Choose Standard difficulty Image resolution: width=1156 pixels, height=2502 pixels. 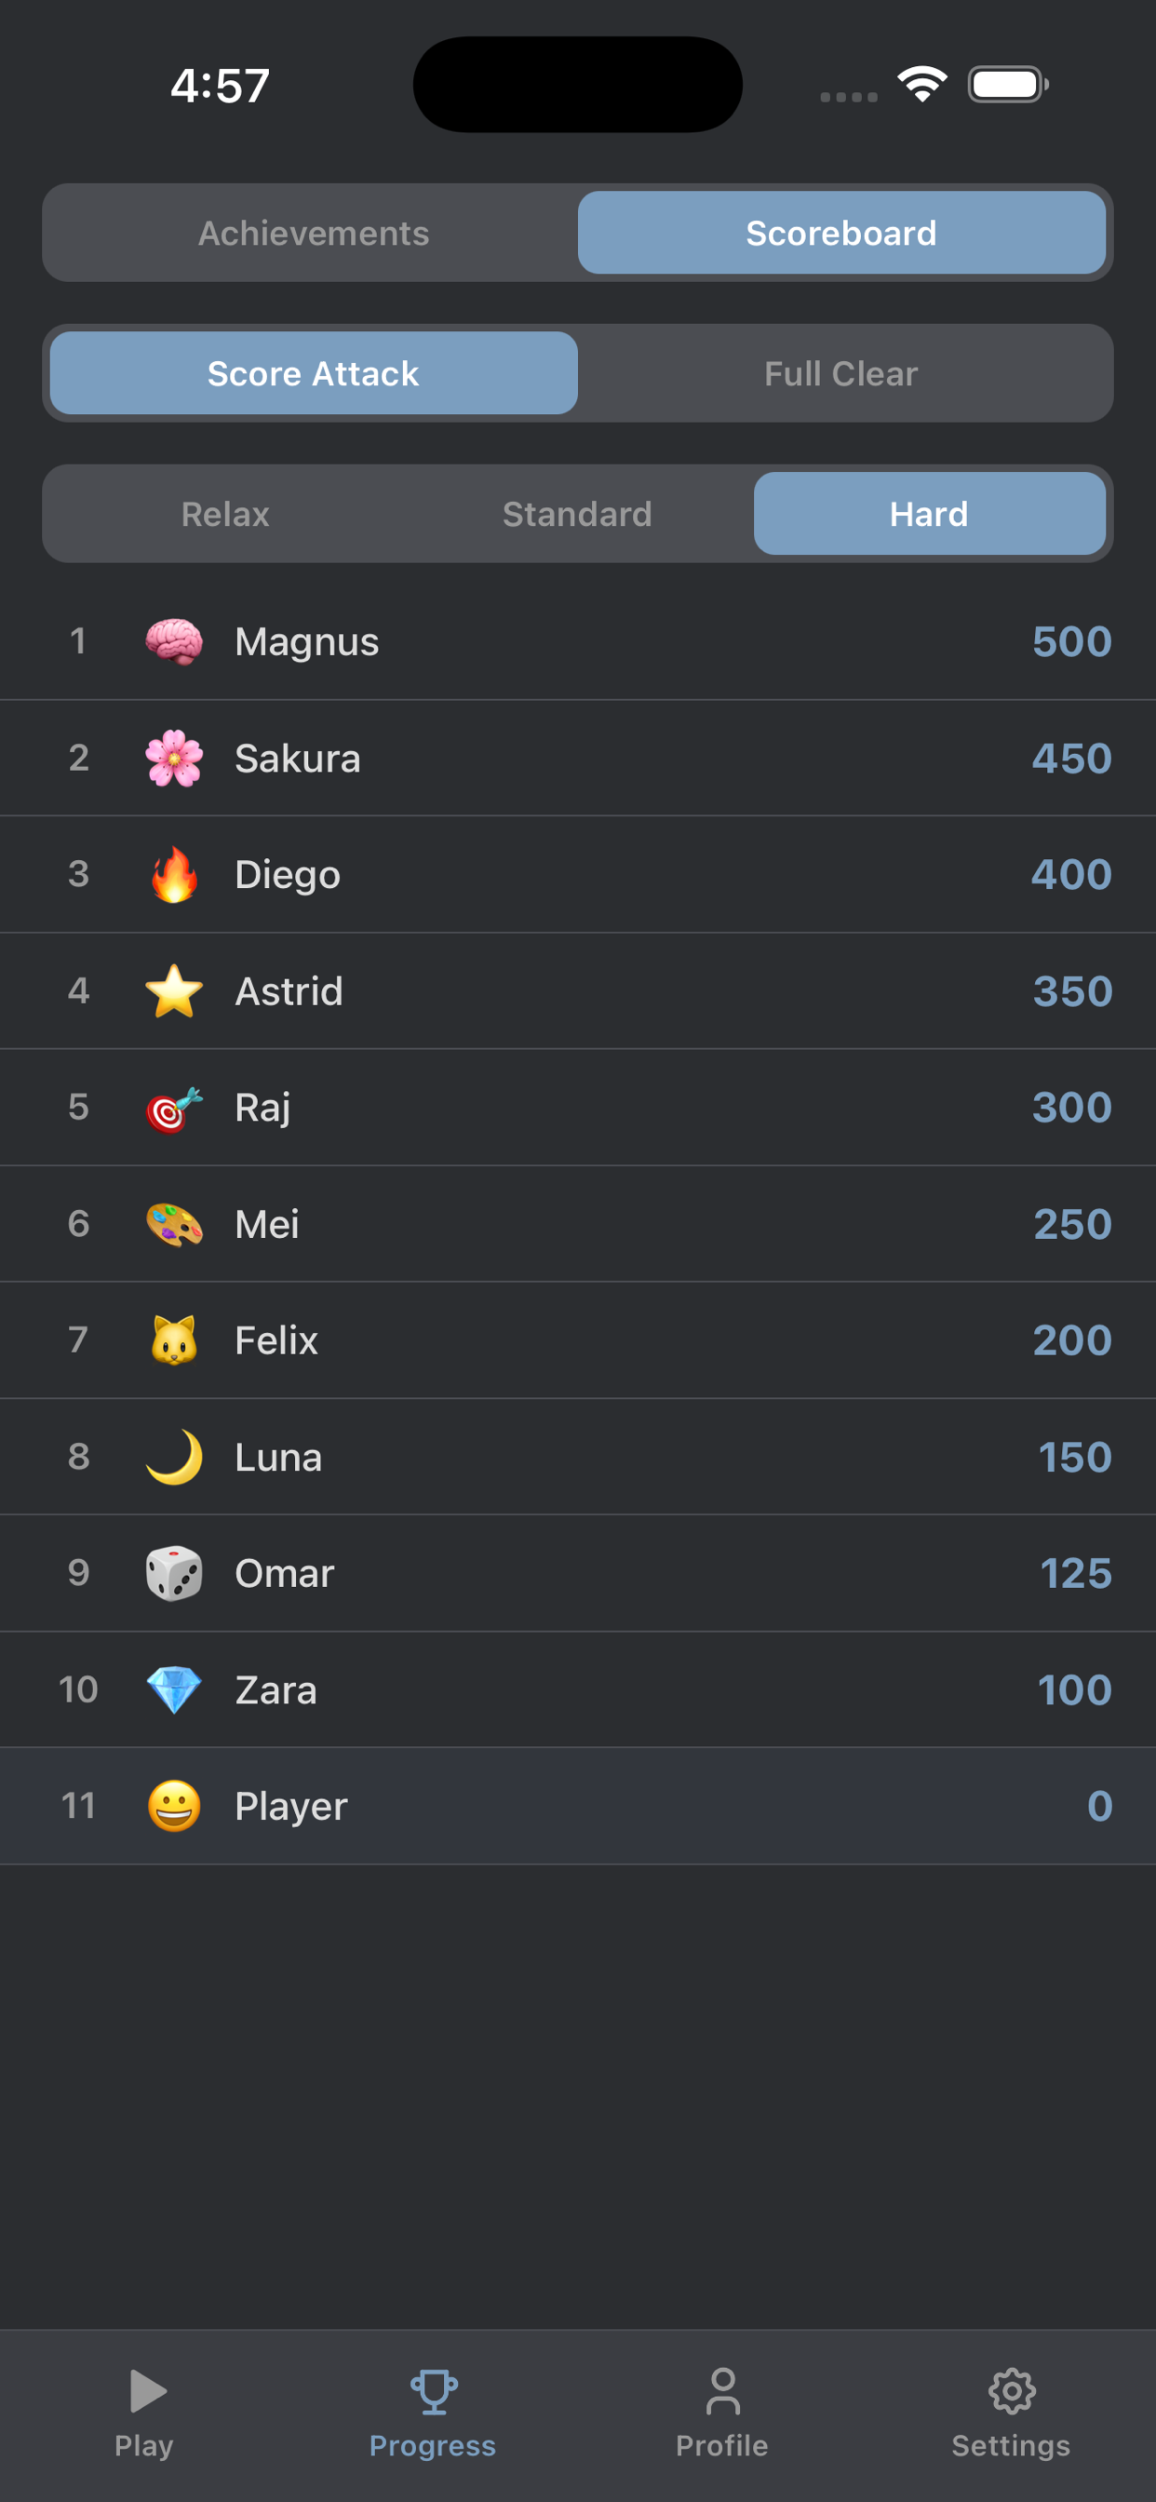pyautogui.click(x=577, y=514)
